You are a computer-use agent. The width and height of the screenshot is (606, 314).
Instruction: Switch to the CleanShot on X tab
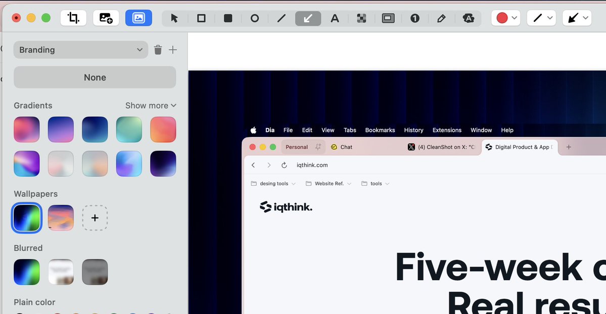click(x=442, y=147)
